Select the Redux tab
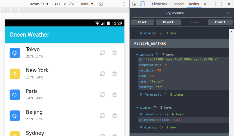 click(x=194, y=4)
